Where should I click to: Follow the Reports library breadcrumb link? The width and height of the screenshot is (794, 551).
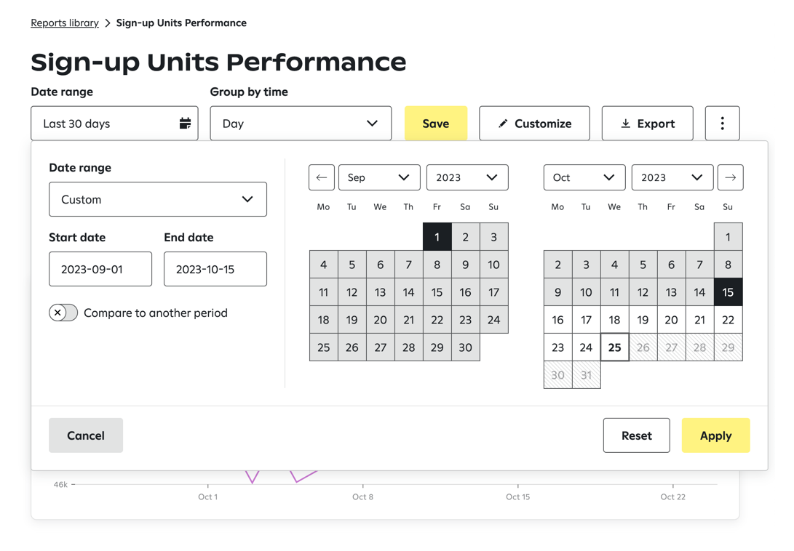(x=65, y=23)
